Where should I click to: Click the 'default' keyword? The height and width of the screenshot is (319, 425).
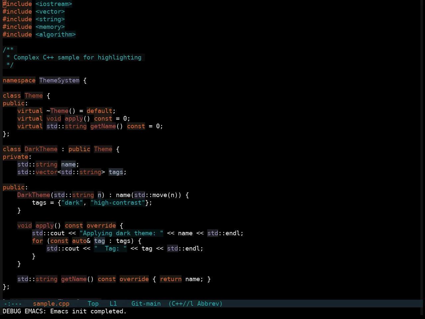pyautogui.click(x=100, y=111)
